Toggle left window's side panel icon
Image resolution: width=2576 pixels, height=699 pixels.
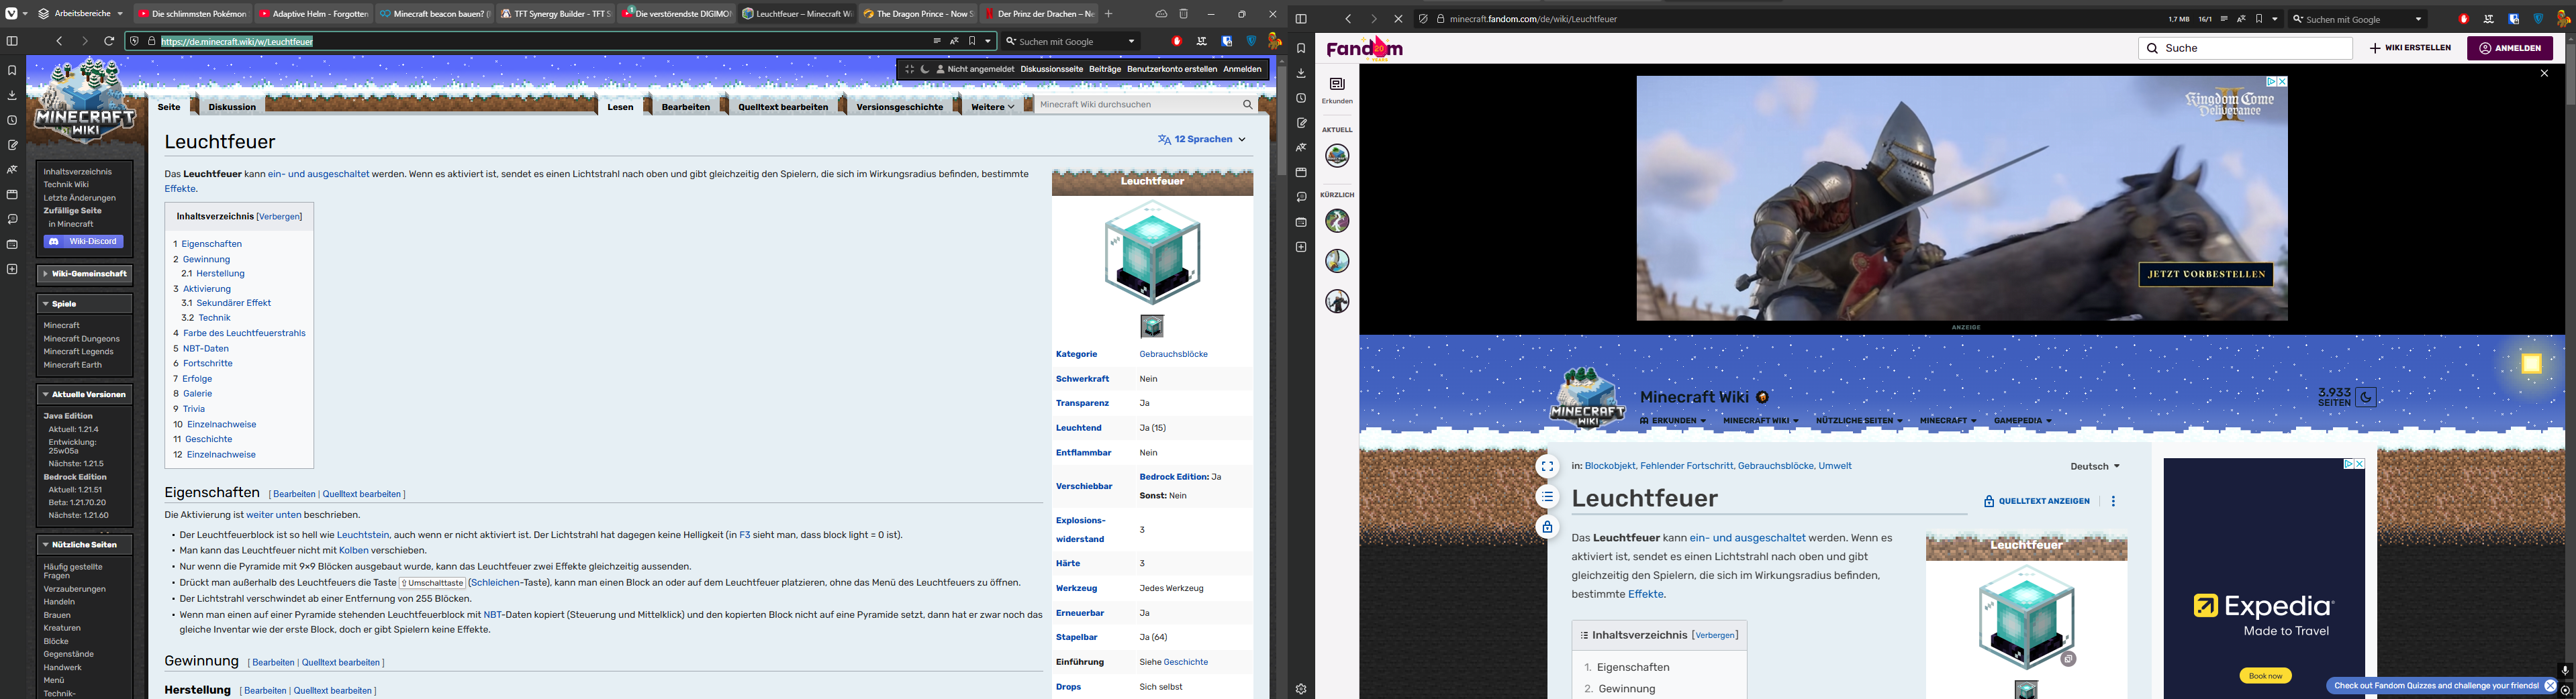coord(12,41)
